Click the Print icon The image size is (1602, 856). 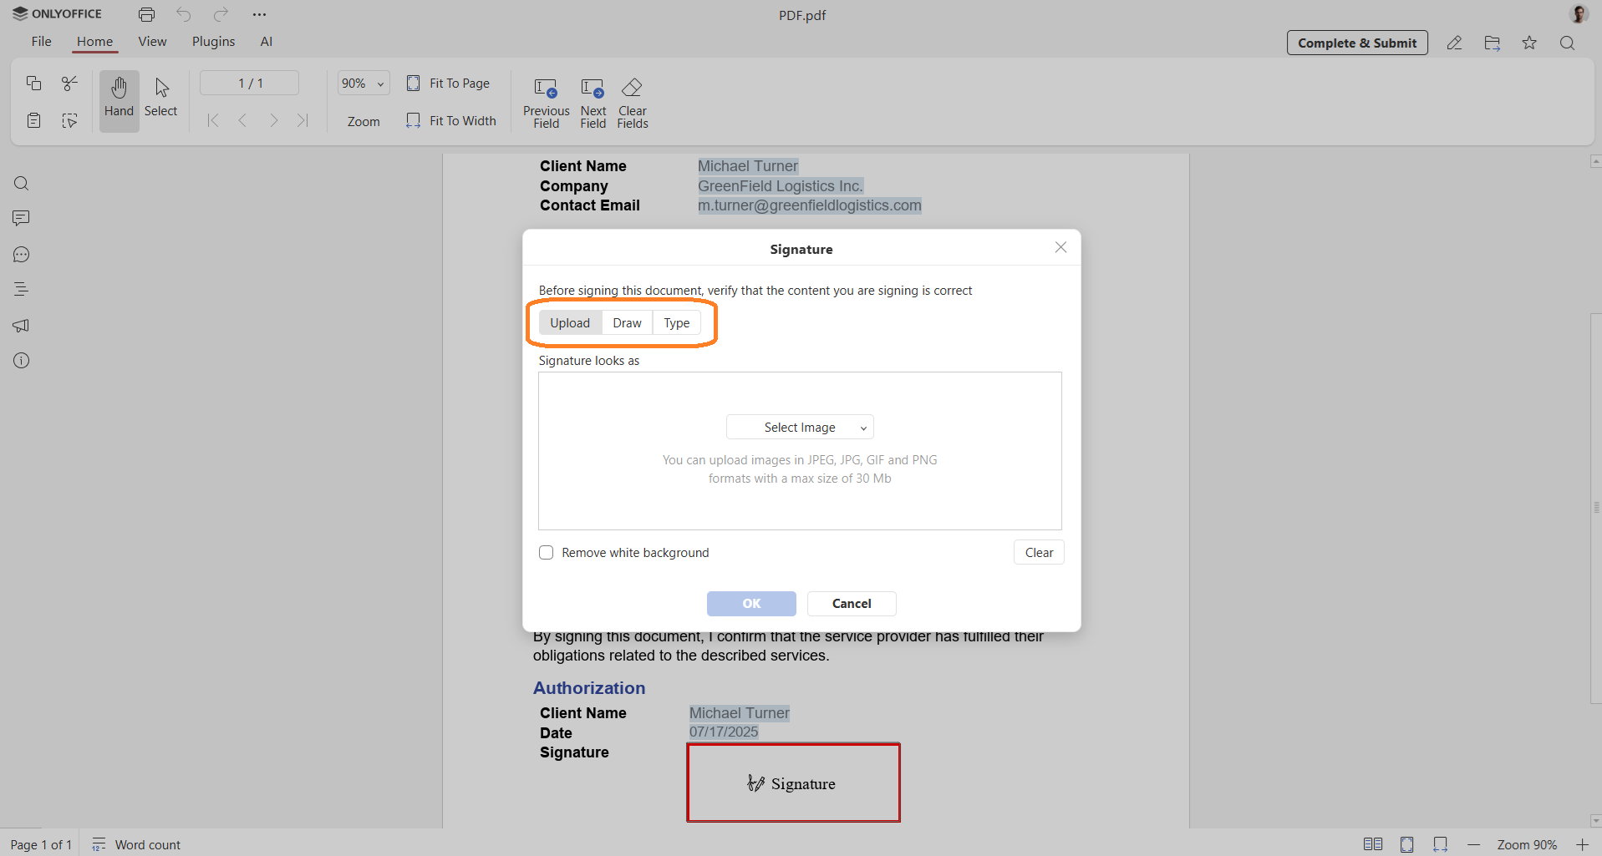146,14
